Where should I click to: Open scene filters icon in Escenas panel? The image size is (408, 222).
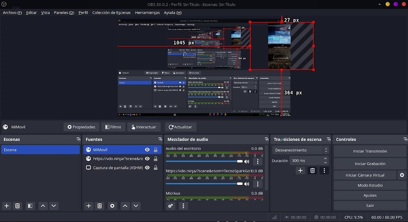coord(30,206)
